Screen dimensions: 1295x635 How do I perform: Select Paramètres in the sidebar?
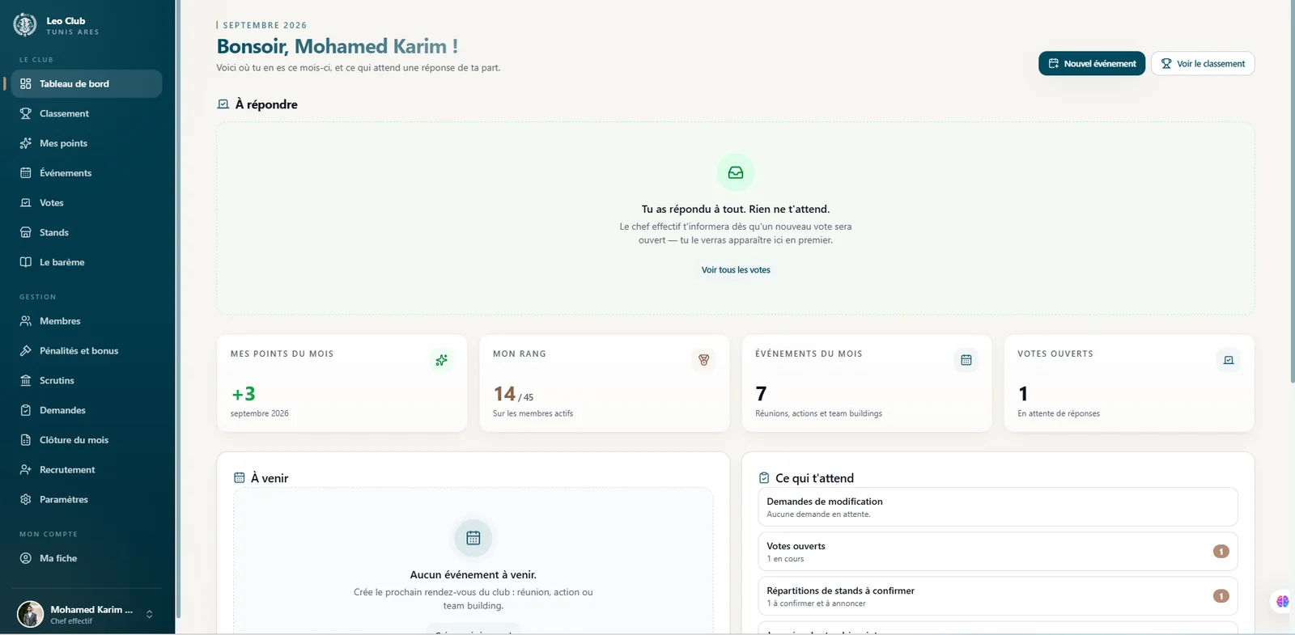(87, 500)
